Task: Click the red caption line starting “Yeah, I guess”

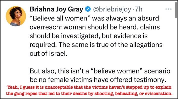Action: coord(89,87)
